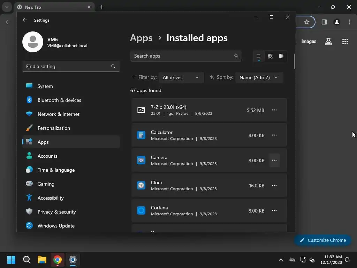Open the Chrome profile menu
Image resolution: width=357 pixels, height=268 pixels.
(337, 22)
